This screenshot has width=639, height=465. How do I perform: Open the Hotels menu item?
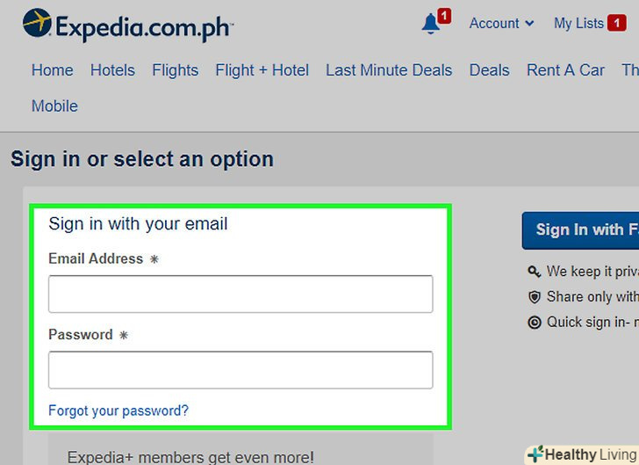pyautogui.click(x=112, y=70)
